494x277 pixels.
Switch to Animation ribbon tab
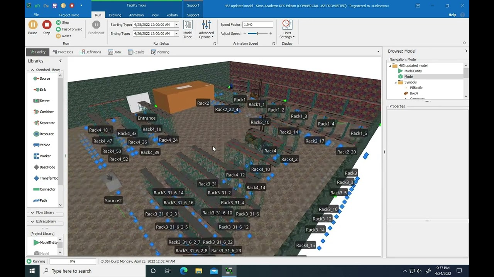coord(136,15)
